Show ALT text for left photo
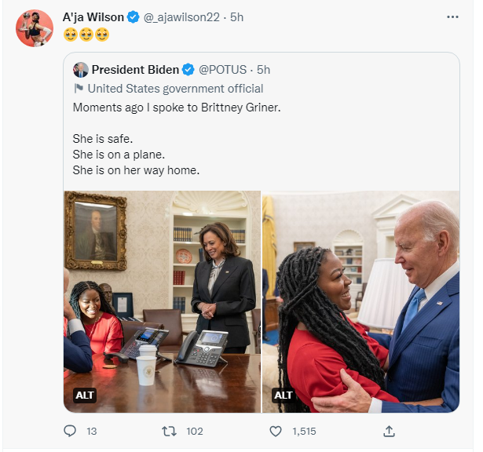The image size is (483, 452). click(x=84, y=395)
